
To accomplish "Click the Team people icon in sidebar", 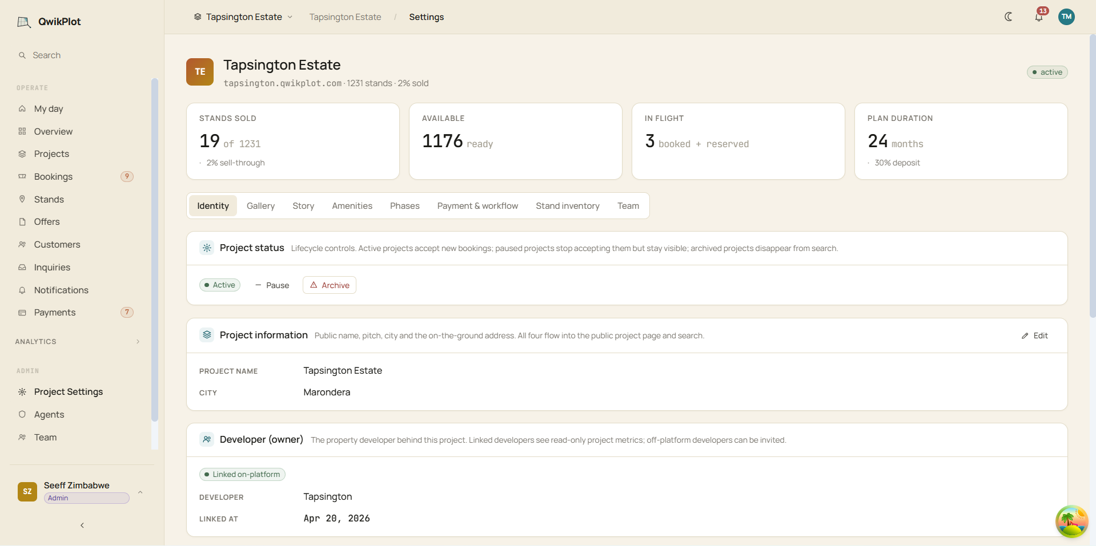I will (x=22, y=437).
